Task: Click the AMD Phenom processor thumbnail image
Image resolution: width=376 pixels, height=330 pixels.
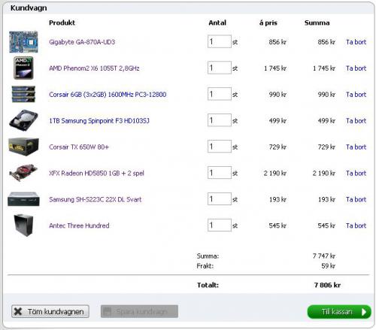Action: pyautogui.click(x=23, y=68)
